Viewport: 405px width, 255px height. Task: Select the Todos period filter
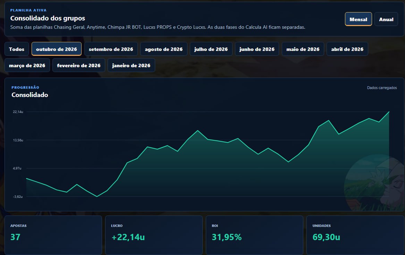tap(17, 49)
